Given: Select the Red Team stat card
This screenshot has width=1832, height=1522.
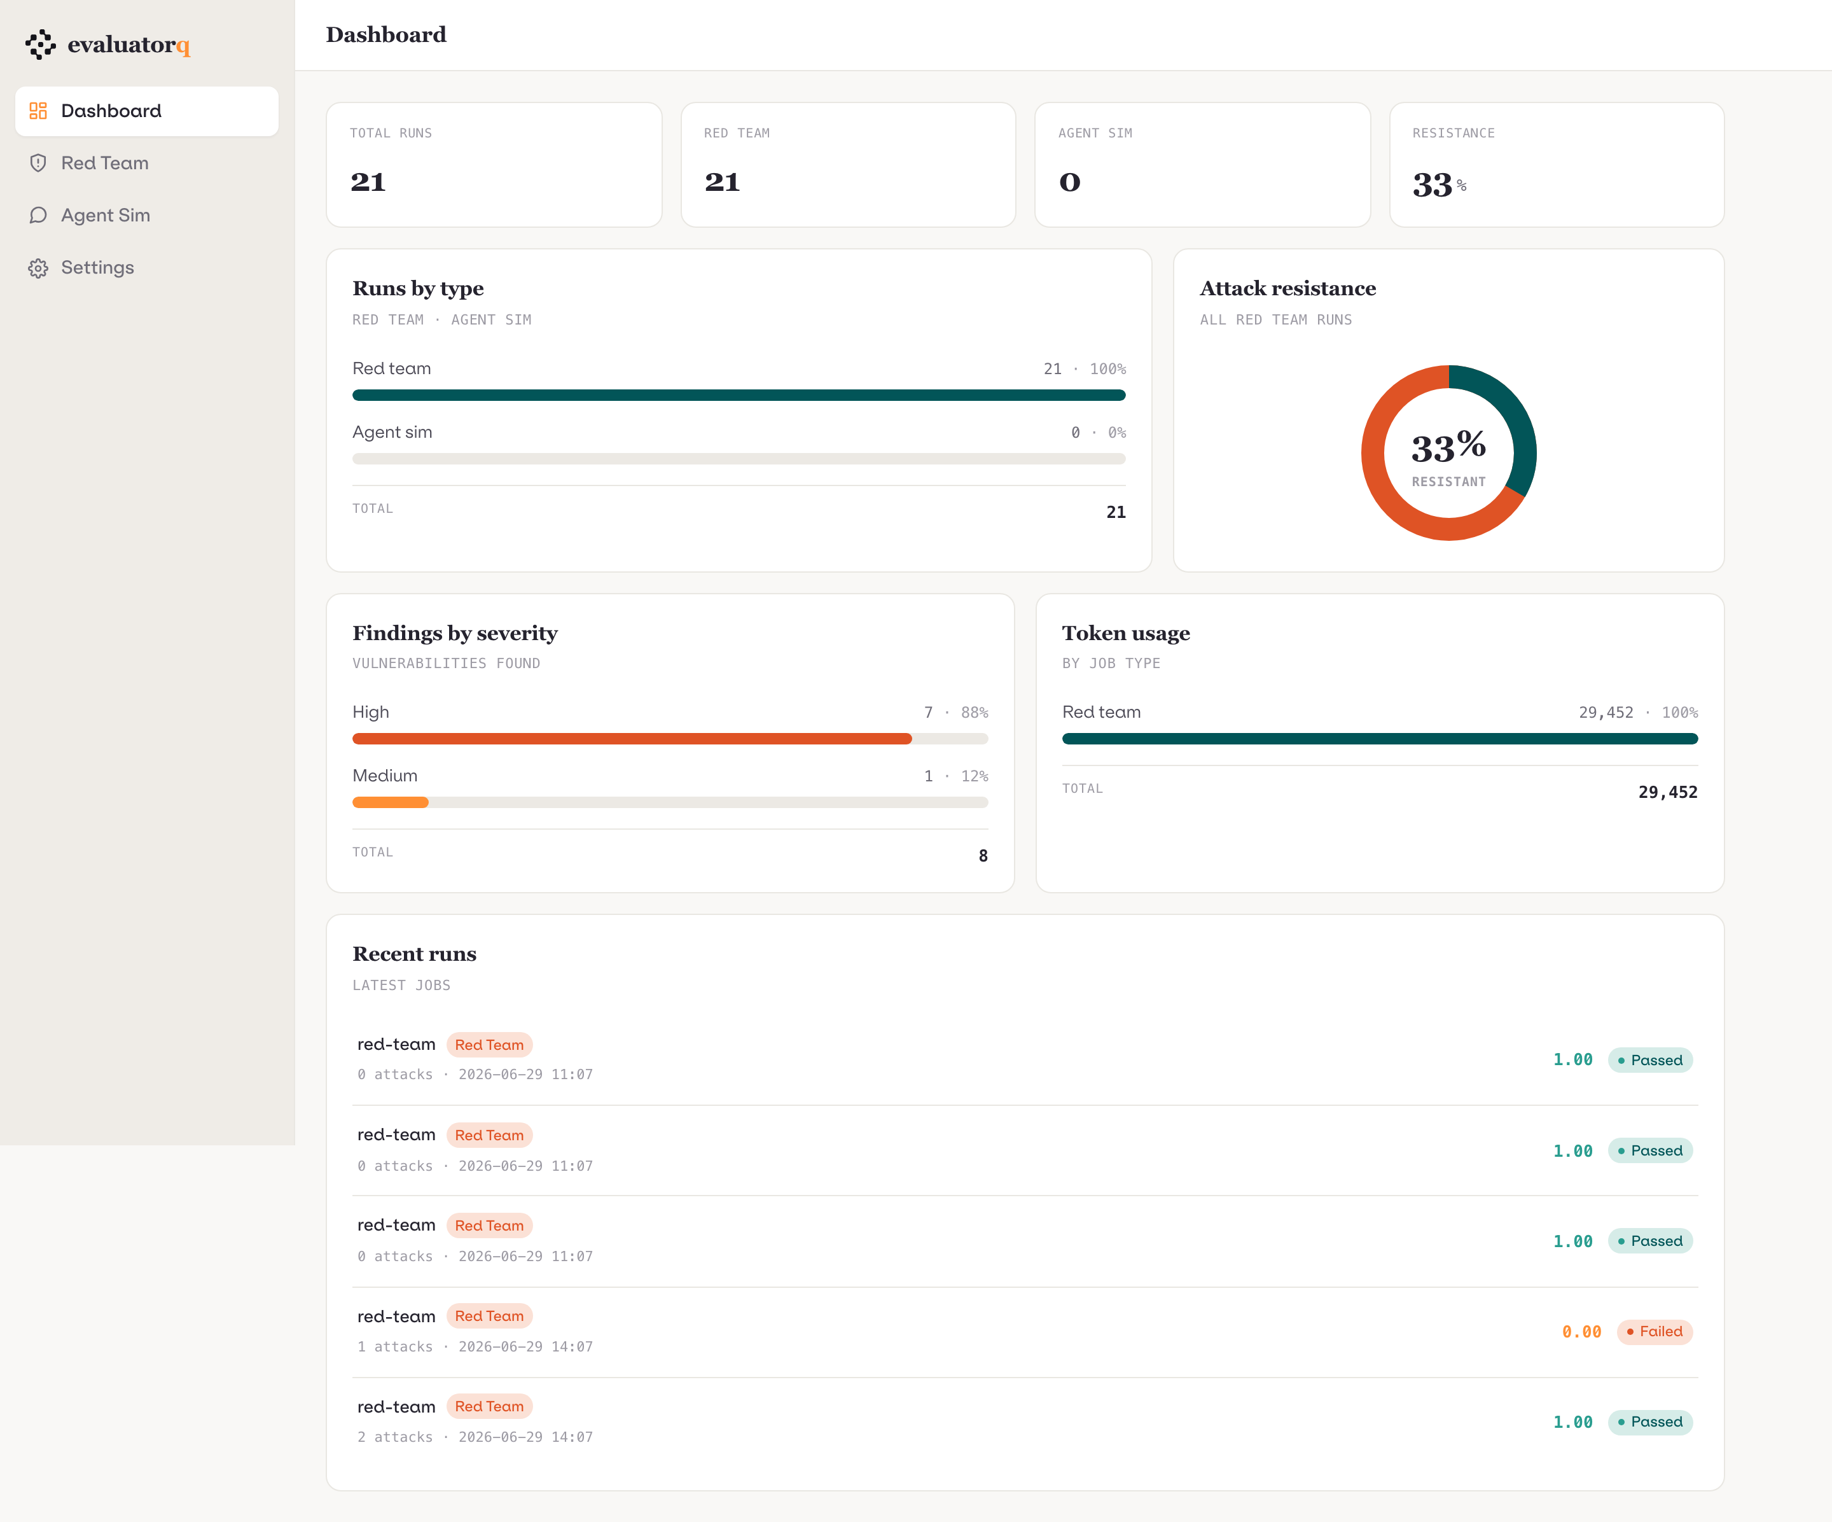Looking at the screenshot, I should (x=848, y=165).
